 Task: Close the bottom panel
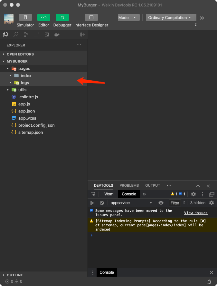[x=208, y=186]
